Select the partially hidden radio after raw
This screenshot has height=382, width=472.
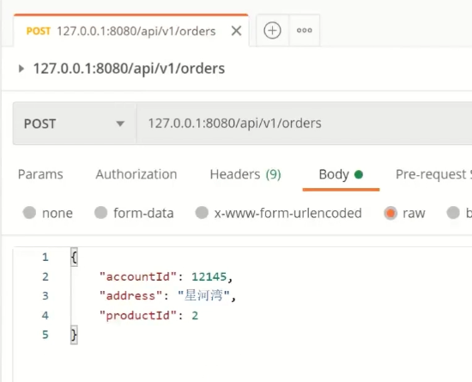tap(453, 213)
